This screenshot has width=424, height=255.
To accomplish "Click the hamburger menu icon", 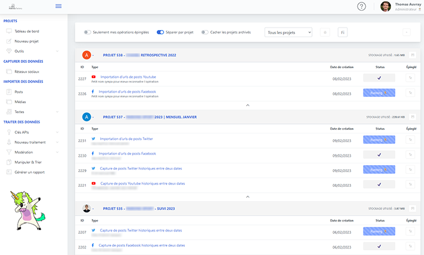I will [x=58, y=6].
